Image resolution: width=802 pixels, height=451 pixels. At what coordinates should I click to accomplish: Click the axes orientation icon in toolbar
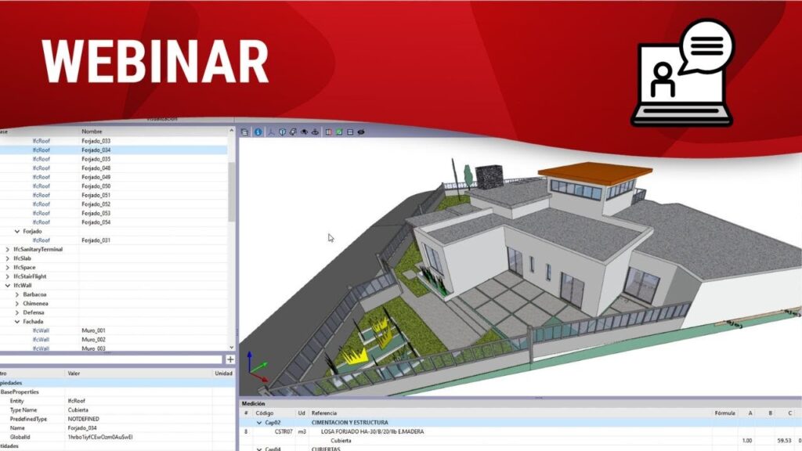pos(271,132)
